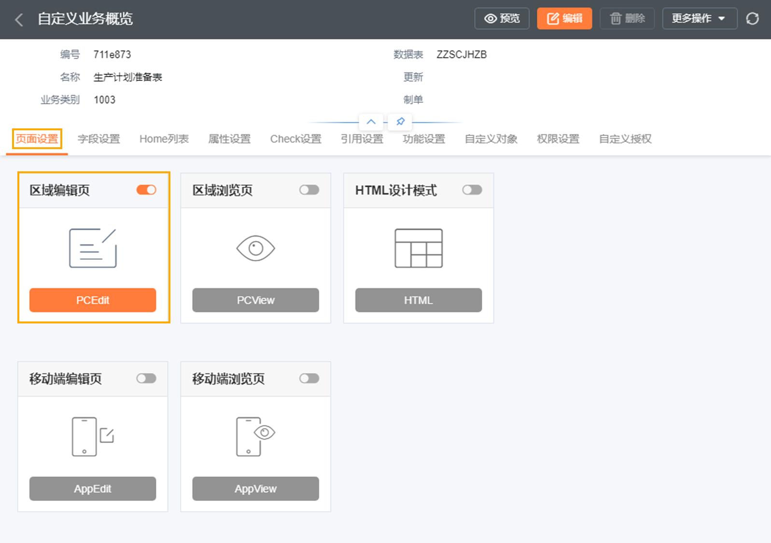Click the name value 生产计划准备表
This screenshot has height=543, width=771.
128,77
